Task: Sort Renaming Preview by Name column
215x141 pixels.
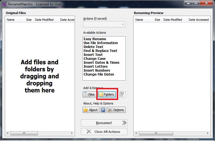Action: click(141, 20)
